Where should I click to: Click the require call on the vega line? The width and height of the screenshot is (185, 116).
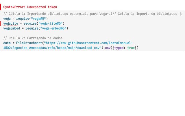coord(23,19)
